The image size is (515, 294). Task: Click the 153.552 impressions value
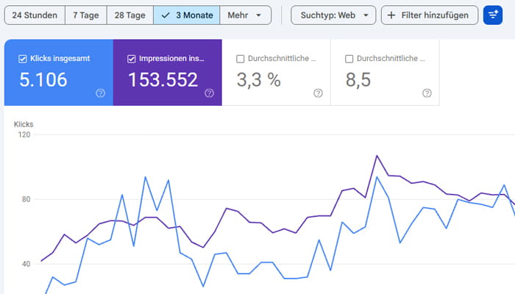pos(163,79)
